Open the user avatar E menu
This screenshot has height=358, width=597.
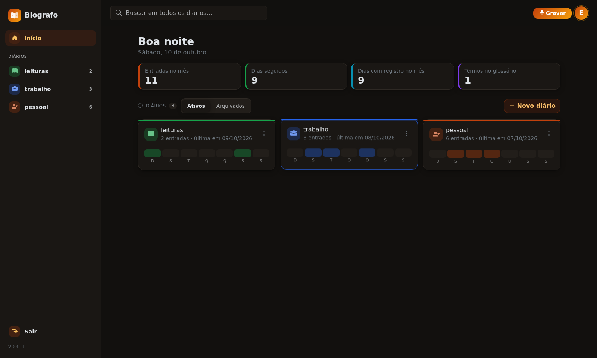pyautogui.click(x=581, y=13)
